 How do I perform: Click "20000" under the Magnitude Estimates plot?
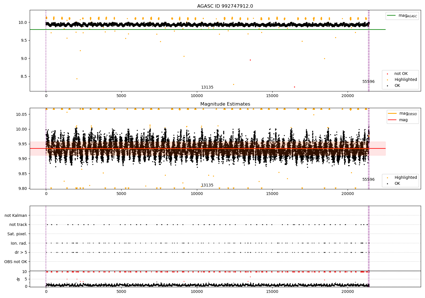pyautogui.click(x=348, y=194)
